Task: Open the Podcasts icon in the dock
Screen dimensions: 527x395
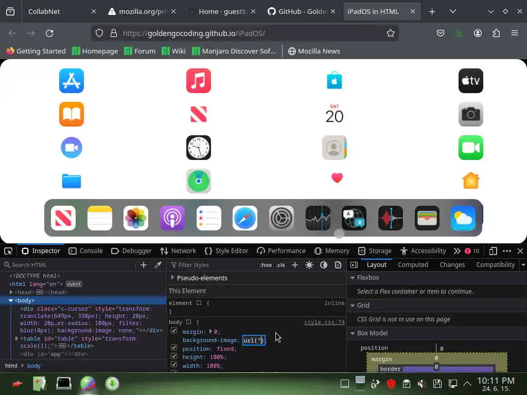Action: click(x=172, y=218)
